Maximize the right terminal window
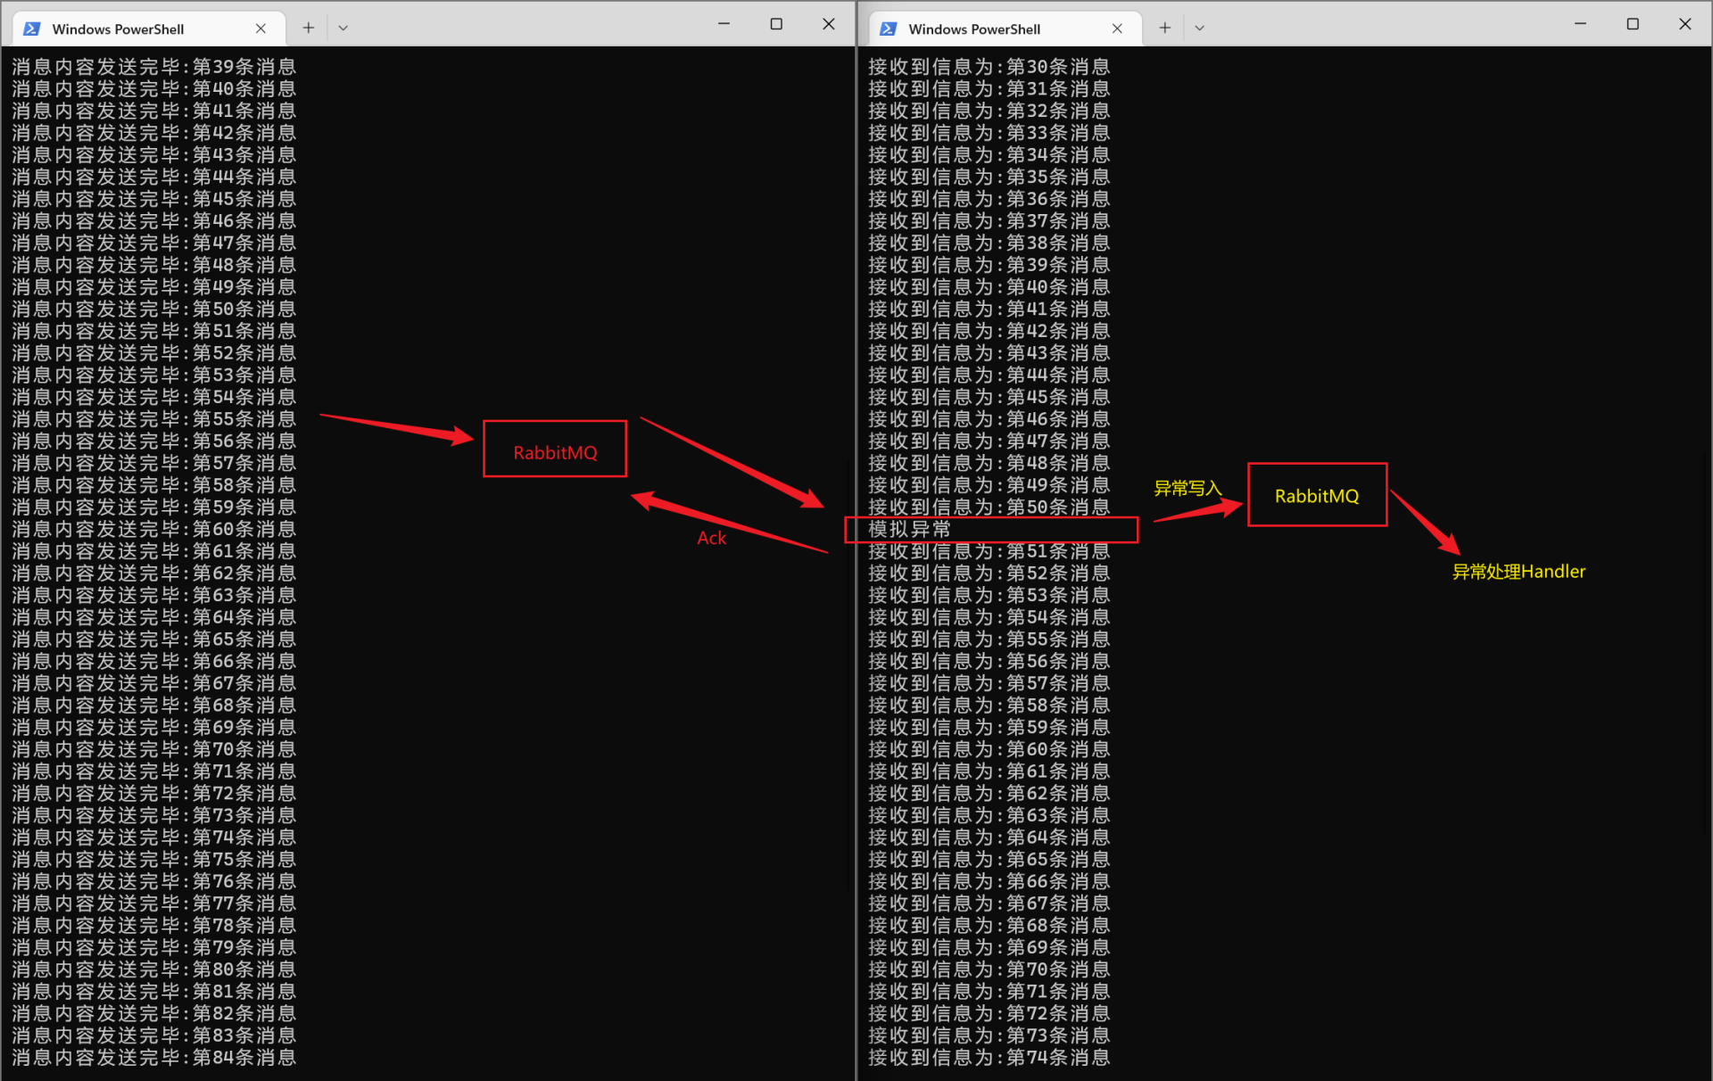The image size is (1713, 1081). tap(1633, 24)
